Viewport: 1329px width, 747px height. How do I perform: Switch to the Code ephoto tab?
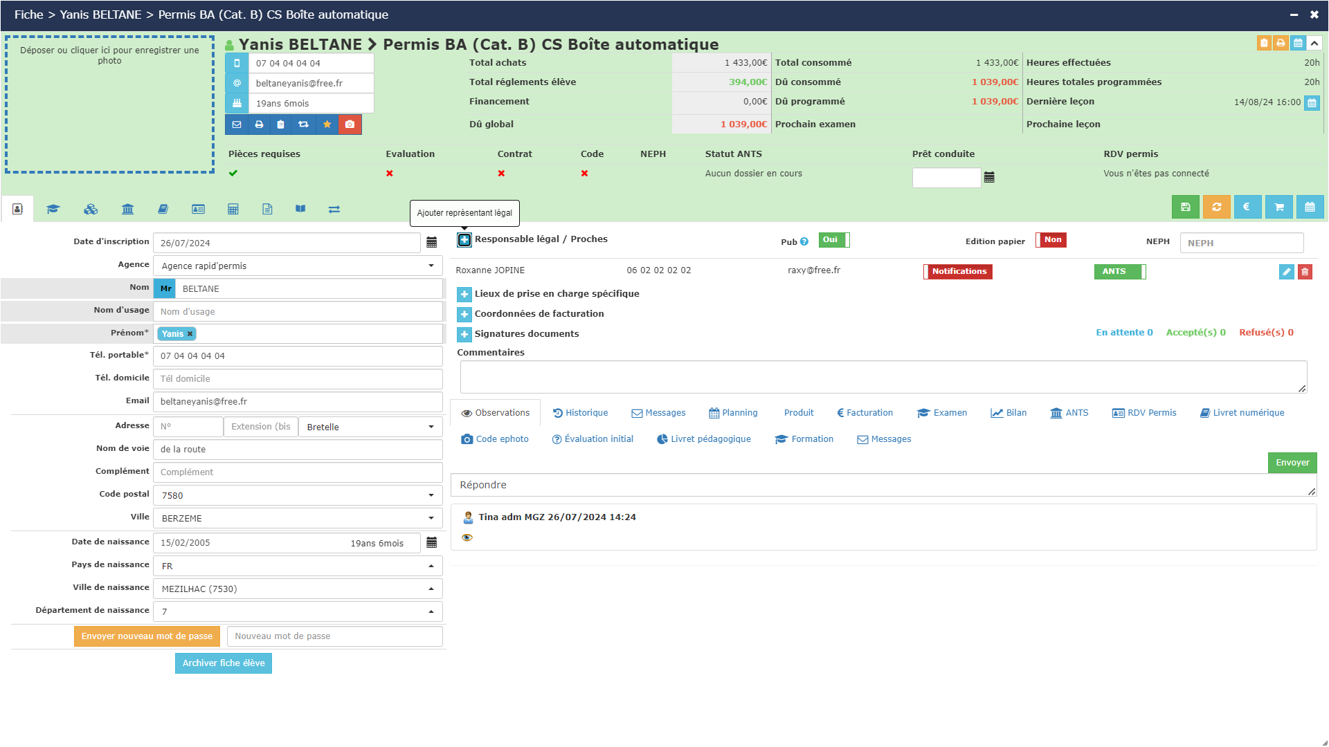[495, 439]
